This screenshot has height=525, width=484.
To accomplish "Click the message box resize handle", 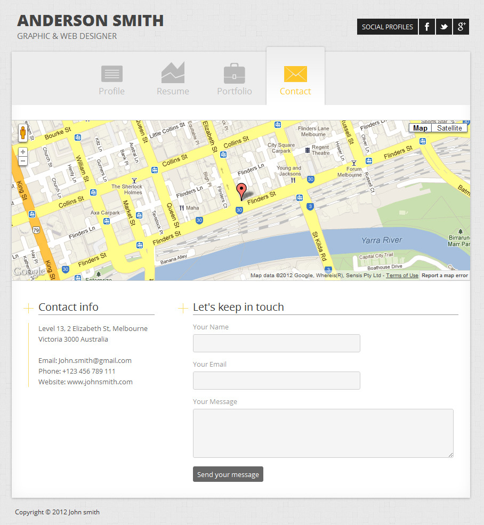I will coord(451,455).
